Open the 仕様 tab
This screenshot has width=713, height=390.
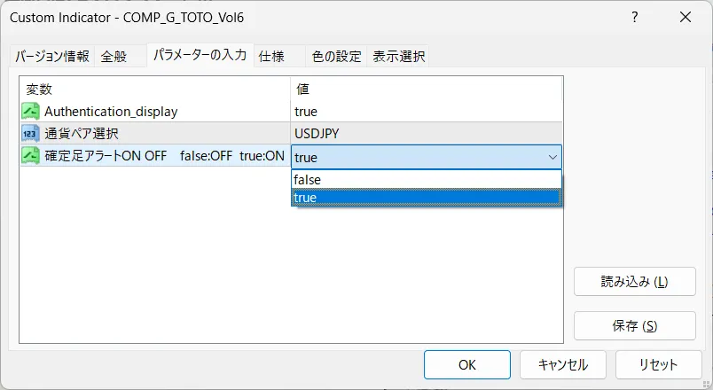271,57
